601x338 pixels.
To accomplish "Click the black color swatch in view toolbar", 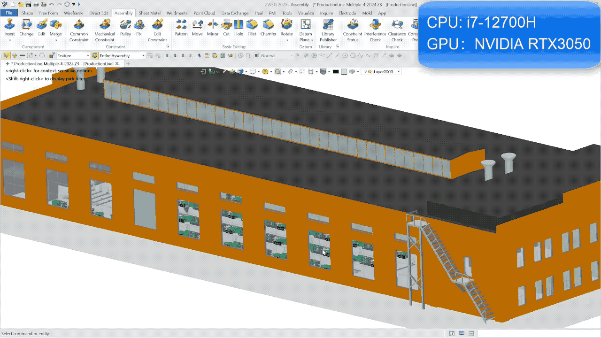I will click(336, 71).
